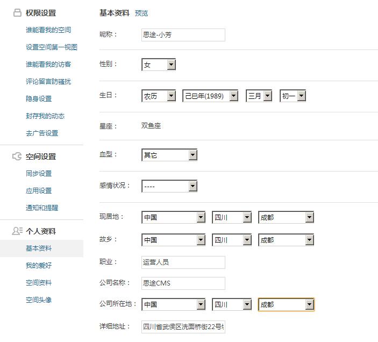
Task: Expand the birth year 己巳年(1989) dropdown
Action: tap(211, 96)
